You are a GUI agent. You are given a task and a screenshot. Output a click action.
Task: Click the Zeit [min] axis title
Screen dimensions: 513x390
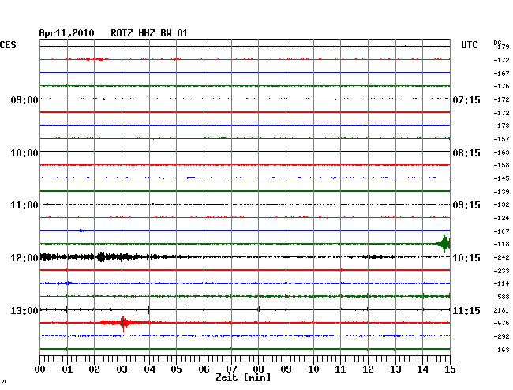point(243,377)
